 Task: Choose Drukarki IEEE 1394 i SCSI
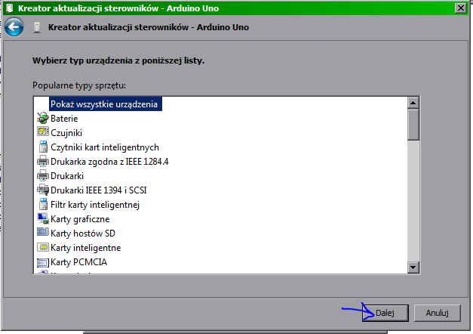tap(98, 190)
